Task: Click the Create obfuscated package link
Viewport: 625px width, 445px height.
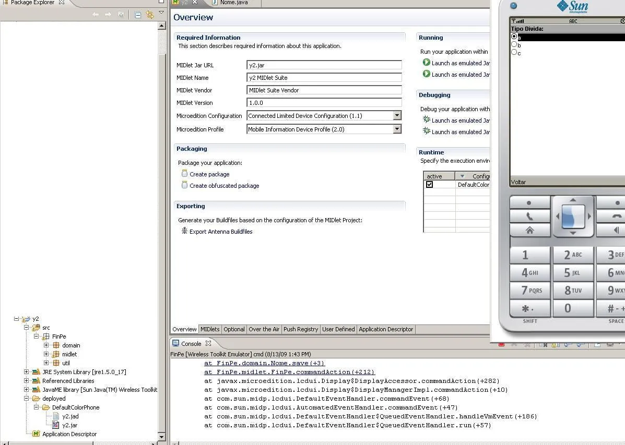Action: click(224, 186)
